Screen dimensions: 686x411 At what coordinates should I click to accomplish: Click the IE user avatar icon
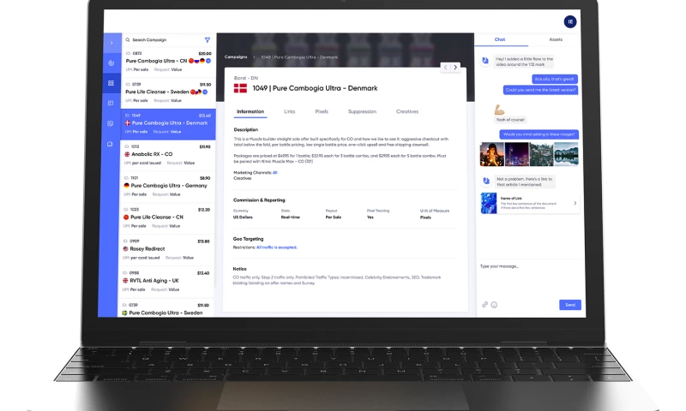(570, 22)
